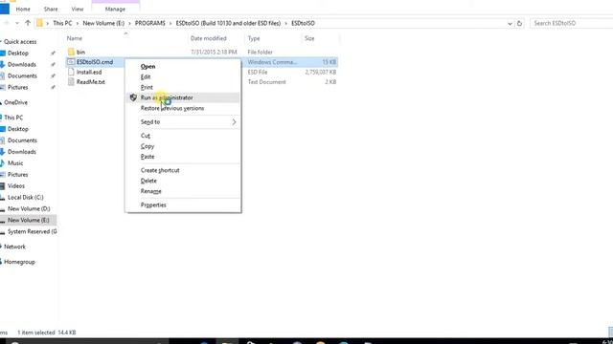This screenshot has height=344, width=613.
Task: Open pinned Downloads under Quick access
Action: pyautogui.click(x=22, y=64)
